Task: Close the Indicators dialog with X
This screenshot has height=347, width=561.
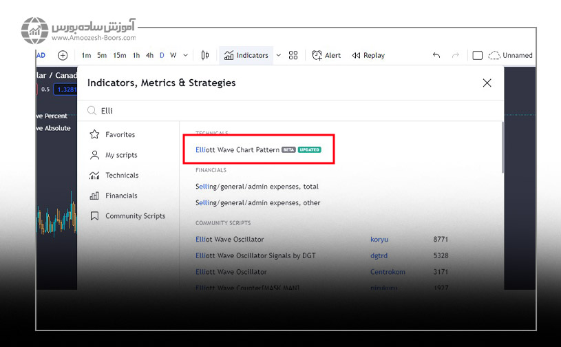Action: tap(487, 83)
